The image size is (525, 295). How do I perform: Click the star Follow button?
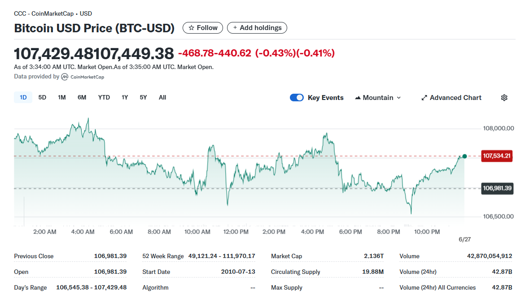coord(203,28)
